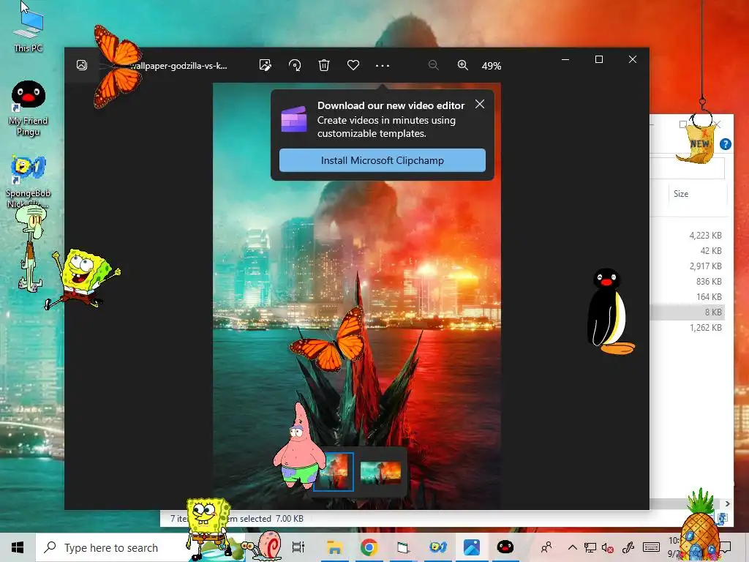The image size is (749, 562).
Task: Open File Explorer from the taskbar
Action: click(334, 547)
